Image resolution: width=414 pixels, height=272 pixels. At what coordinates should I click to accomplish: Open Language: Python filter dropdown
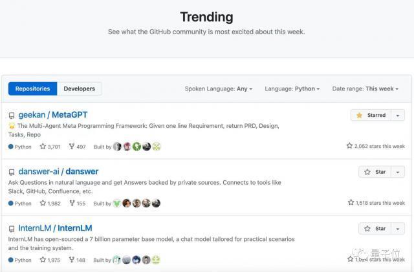292,89
